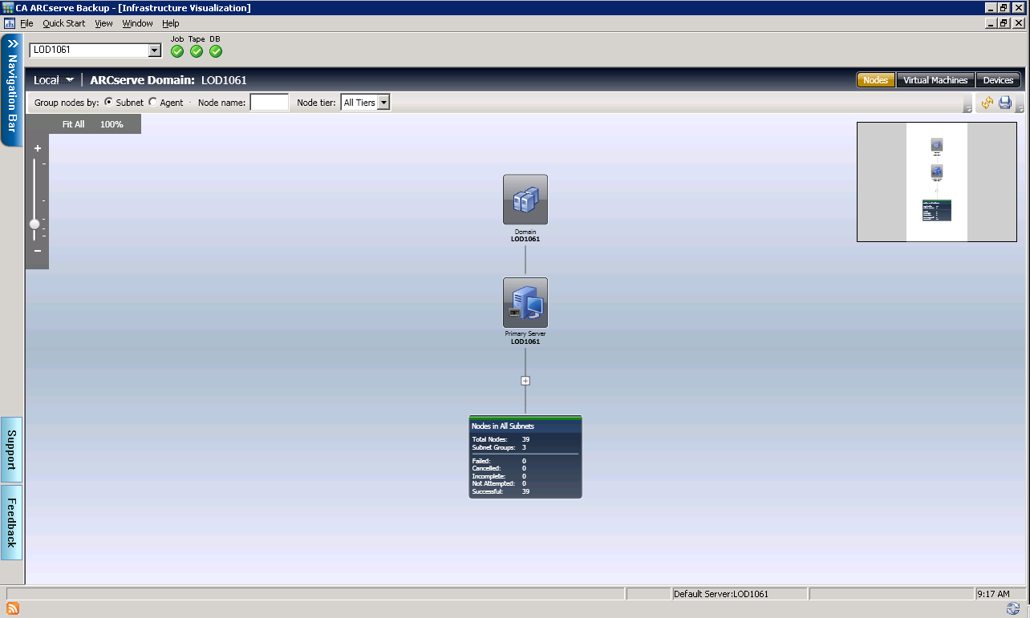Expand the Navigation Bar chevrons
Viewport: 1030px width, 618px height.
[11, 45]
